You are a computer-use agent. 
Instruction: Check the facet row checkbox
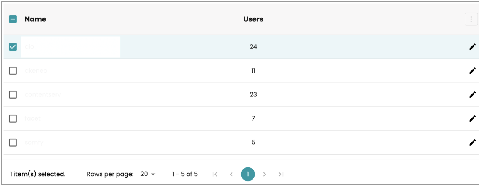point(13,118)
